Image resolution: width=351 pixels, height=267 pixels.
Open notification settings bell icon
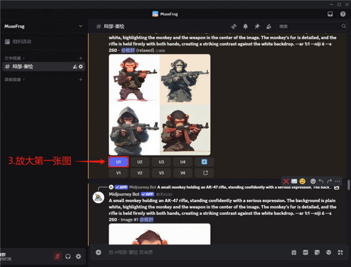pyautogui.click(x=245, y=26)
